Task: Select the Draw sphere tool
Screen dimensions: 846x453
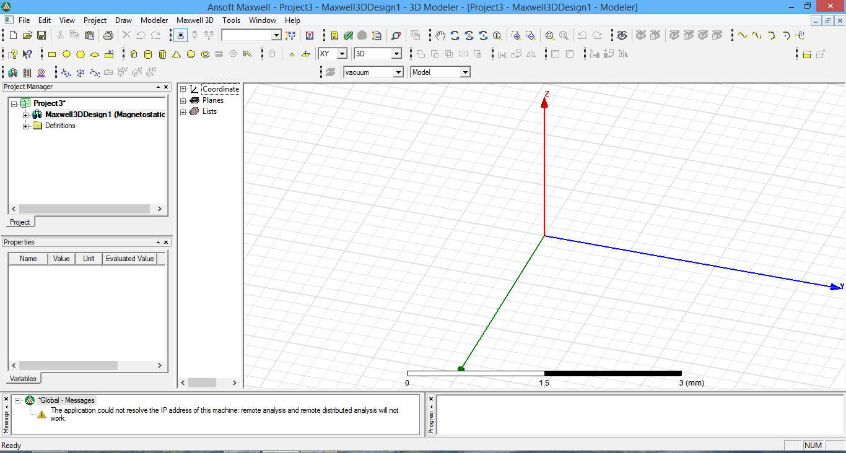Action: pos(190,54)
